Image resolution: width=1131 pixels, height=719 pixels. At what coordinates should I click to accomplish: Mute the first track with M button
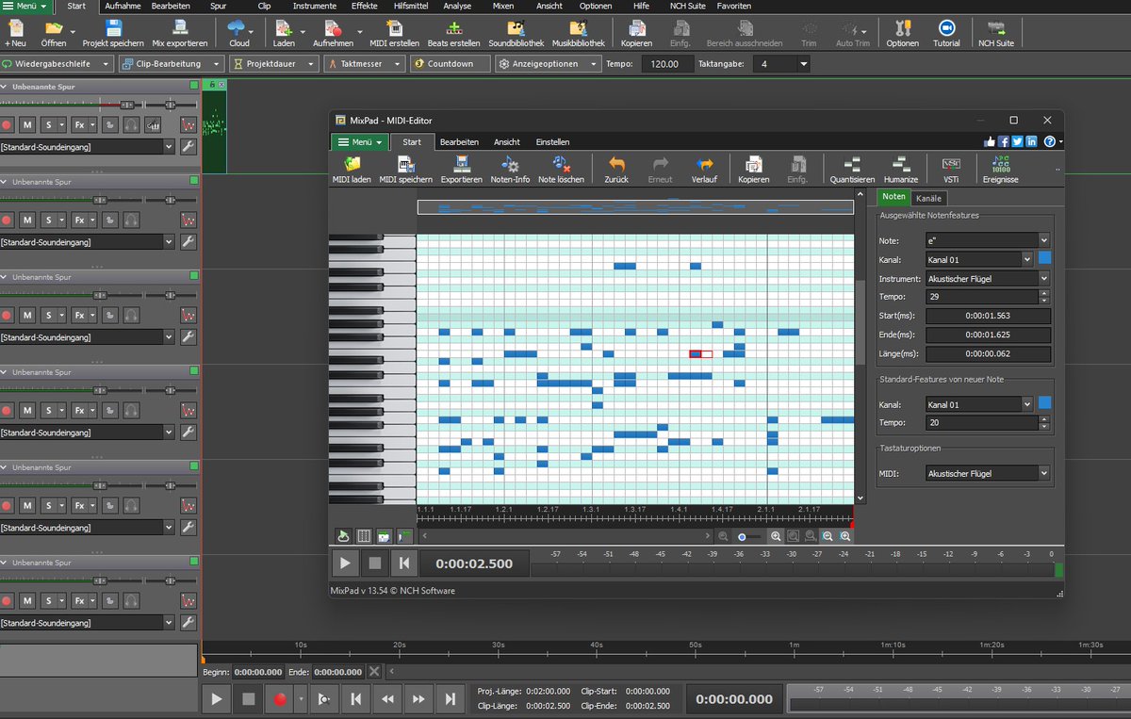pos(27,124)
